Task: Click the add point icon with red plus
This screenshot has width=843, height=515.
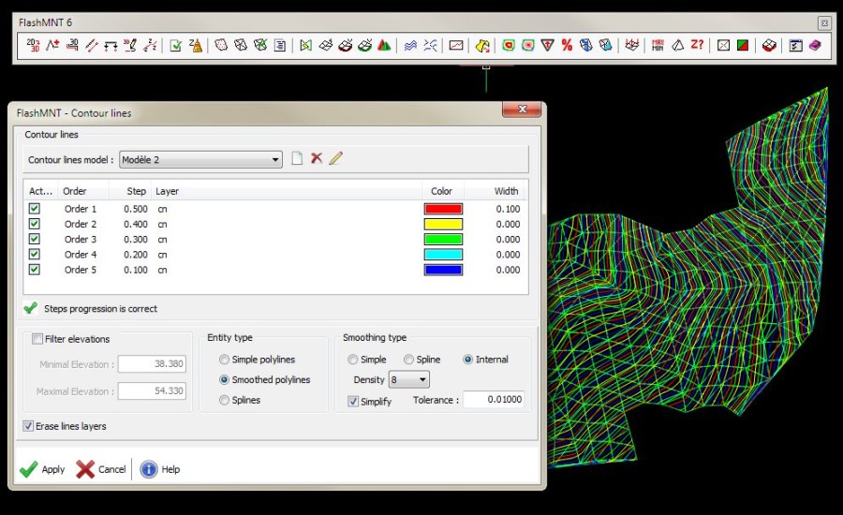Action: point(52,45)
